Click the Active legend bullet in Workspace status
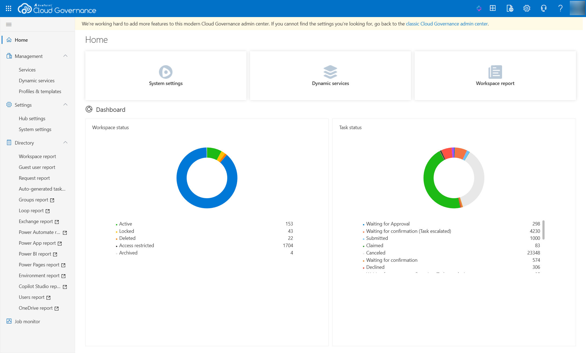Viewport: 586px width, 353px height. [117, 224]
